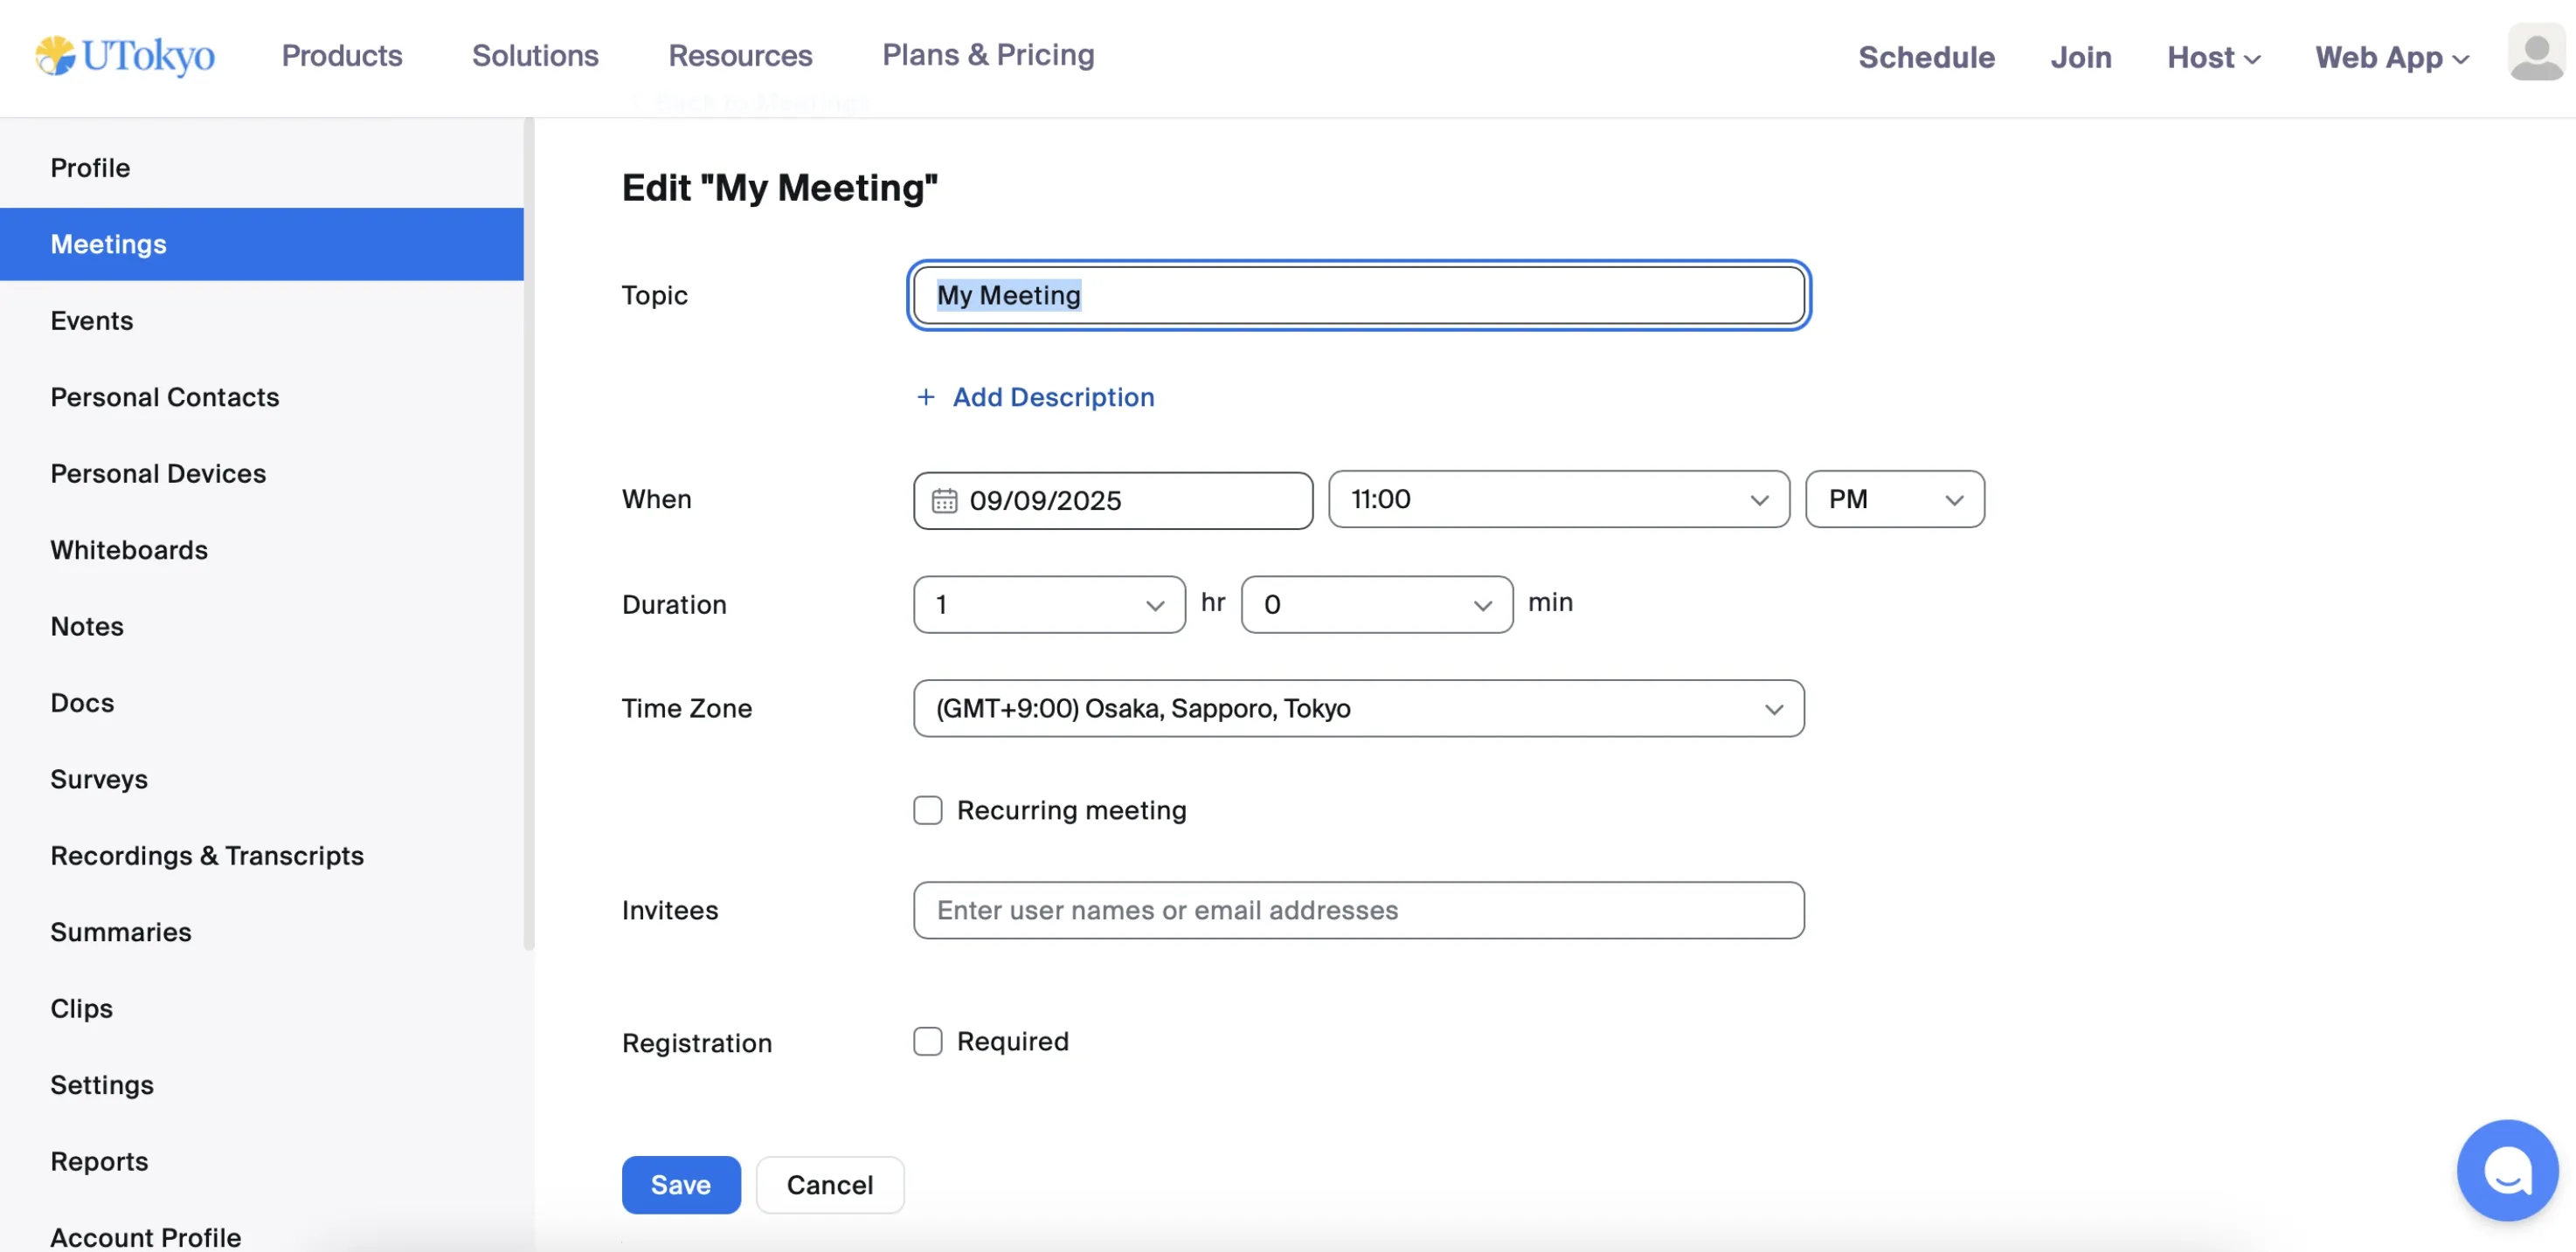2576x1252 pixels.
Task: Cancel editing the meeting
Action: [829, 1185]
